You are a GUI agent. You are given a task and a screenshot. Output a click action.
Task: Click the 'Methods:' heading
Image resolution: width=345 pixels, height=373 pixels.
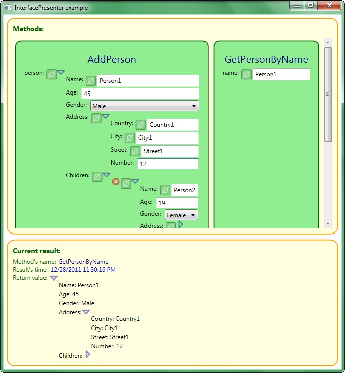pyautogui.click(x=28, y=29)
